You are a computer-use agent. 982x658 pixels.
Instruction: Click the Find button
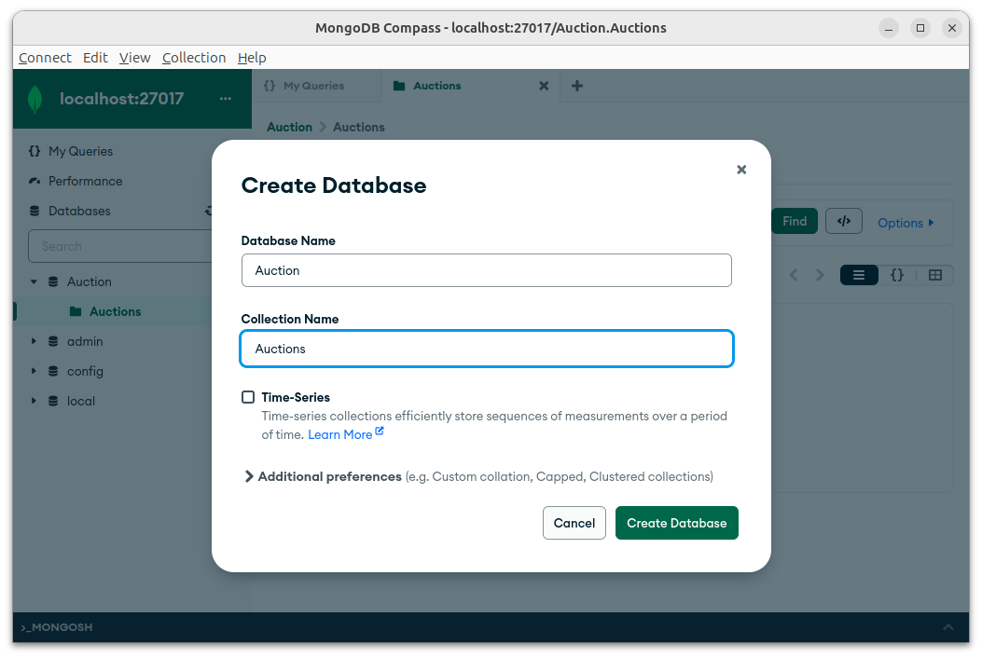tap(795, 221)
